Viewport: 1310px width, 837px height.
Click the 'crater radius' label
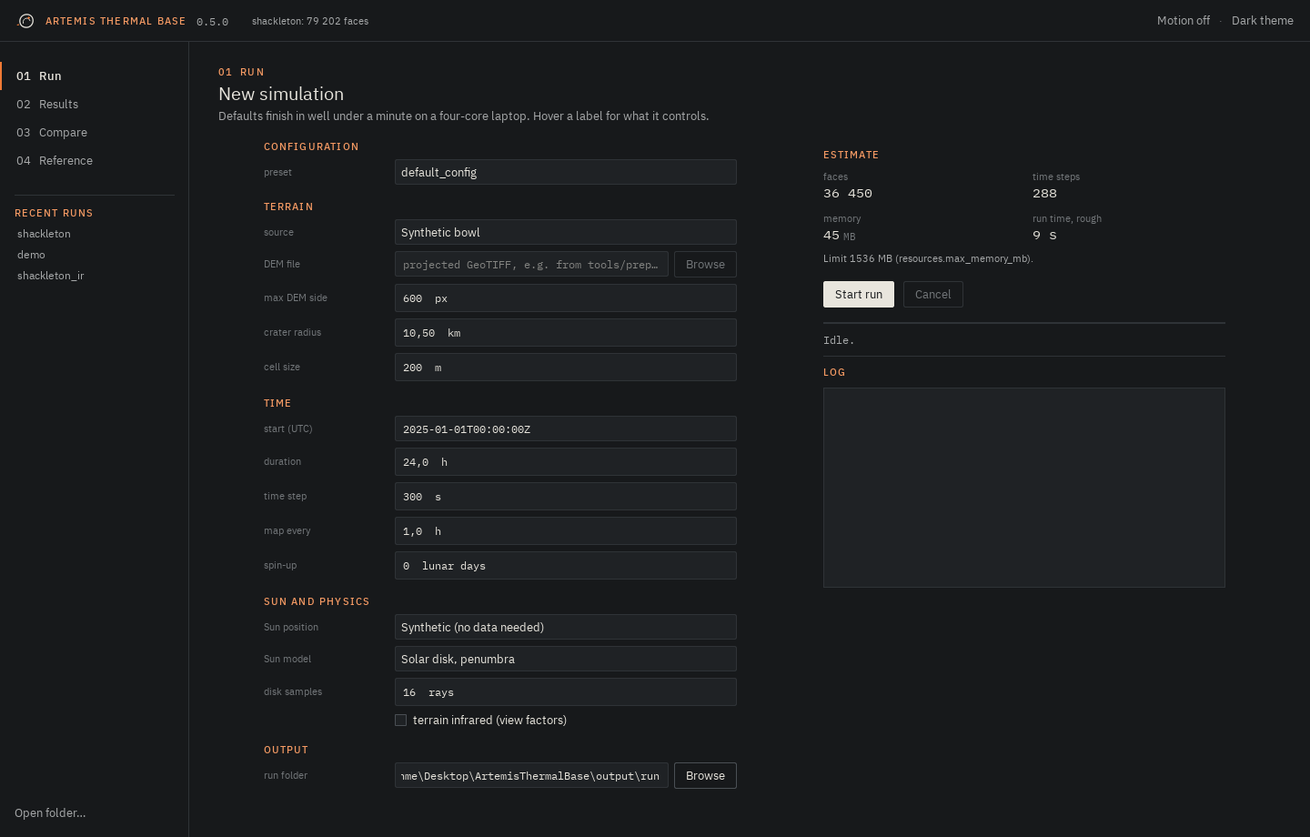[292, 333]
